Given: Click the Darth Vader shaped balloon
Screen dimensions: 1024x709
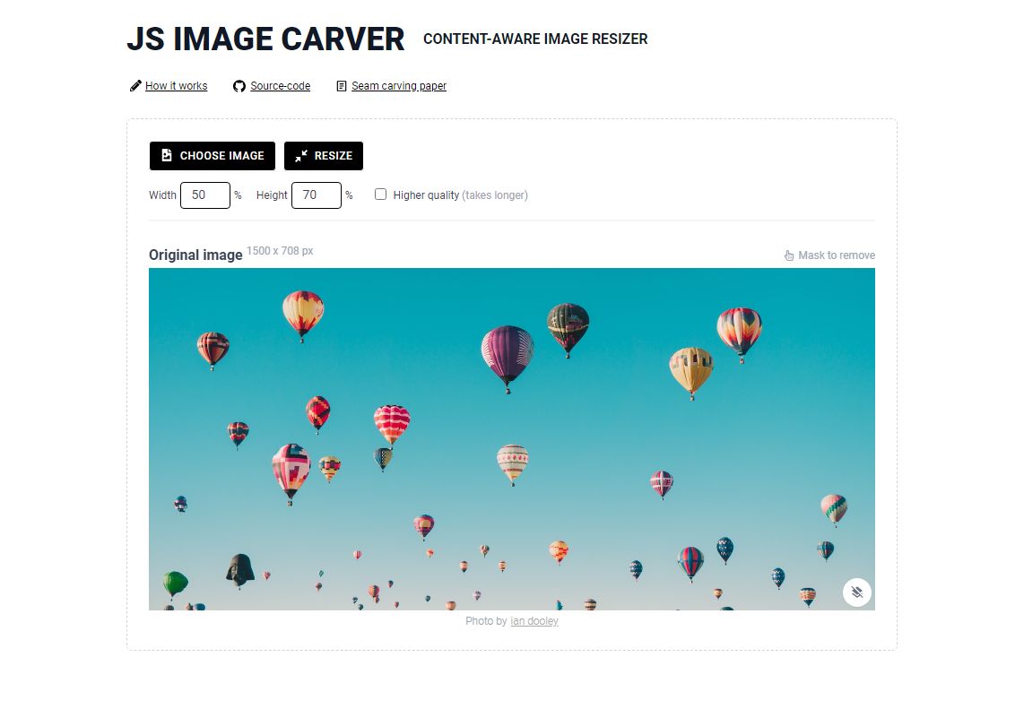Looking at the screenshot, I should pos(240,571).
